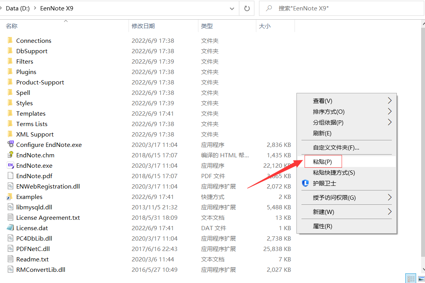425x283 pixels.
Task: Click the EndNote.pdf file icon
Action: [x=10, y=176]
